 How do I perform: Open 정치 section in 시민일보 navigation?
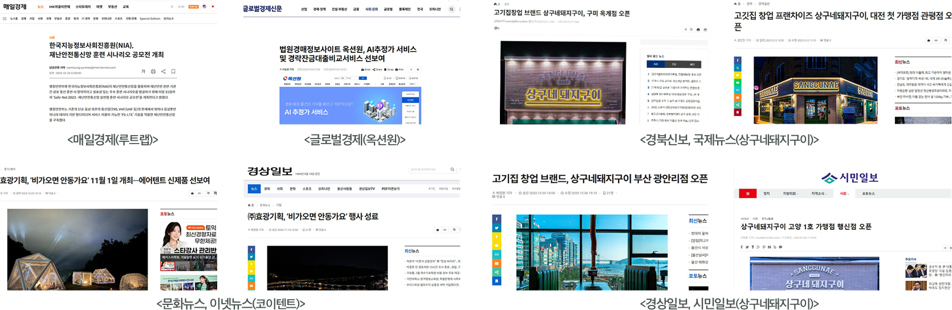coord(767,194)
